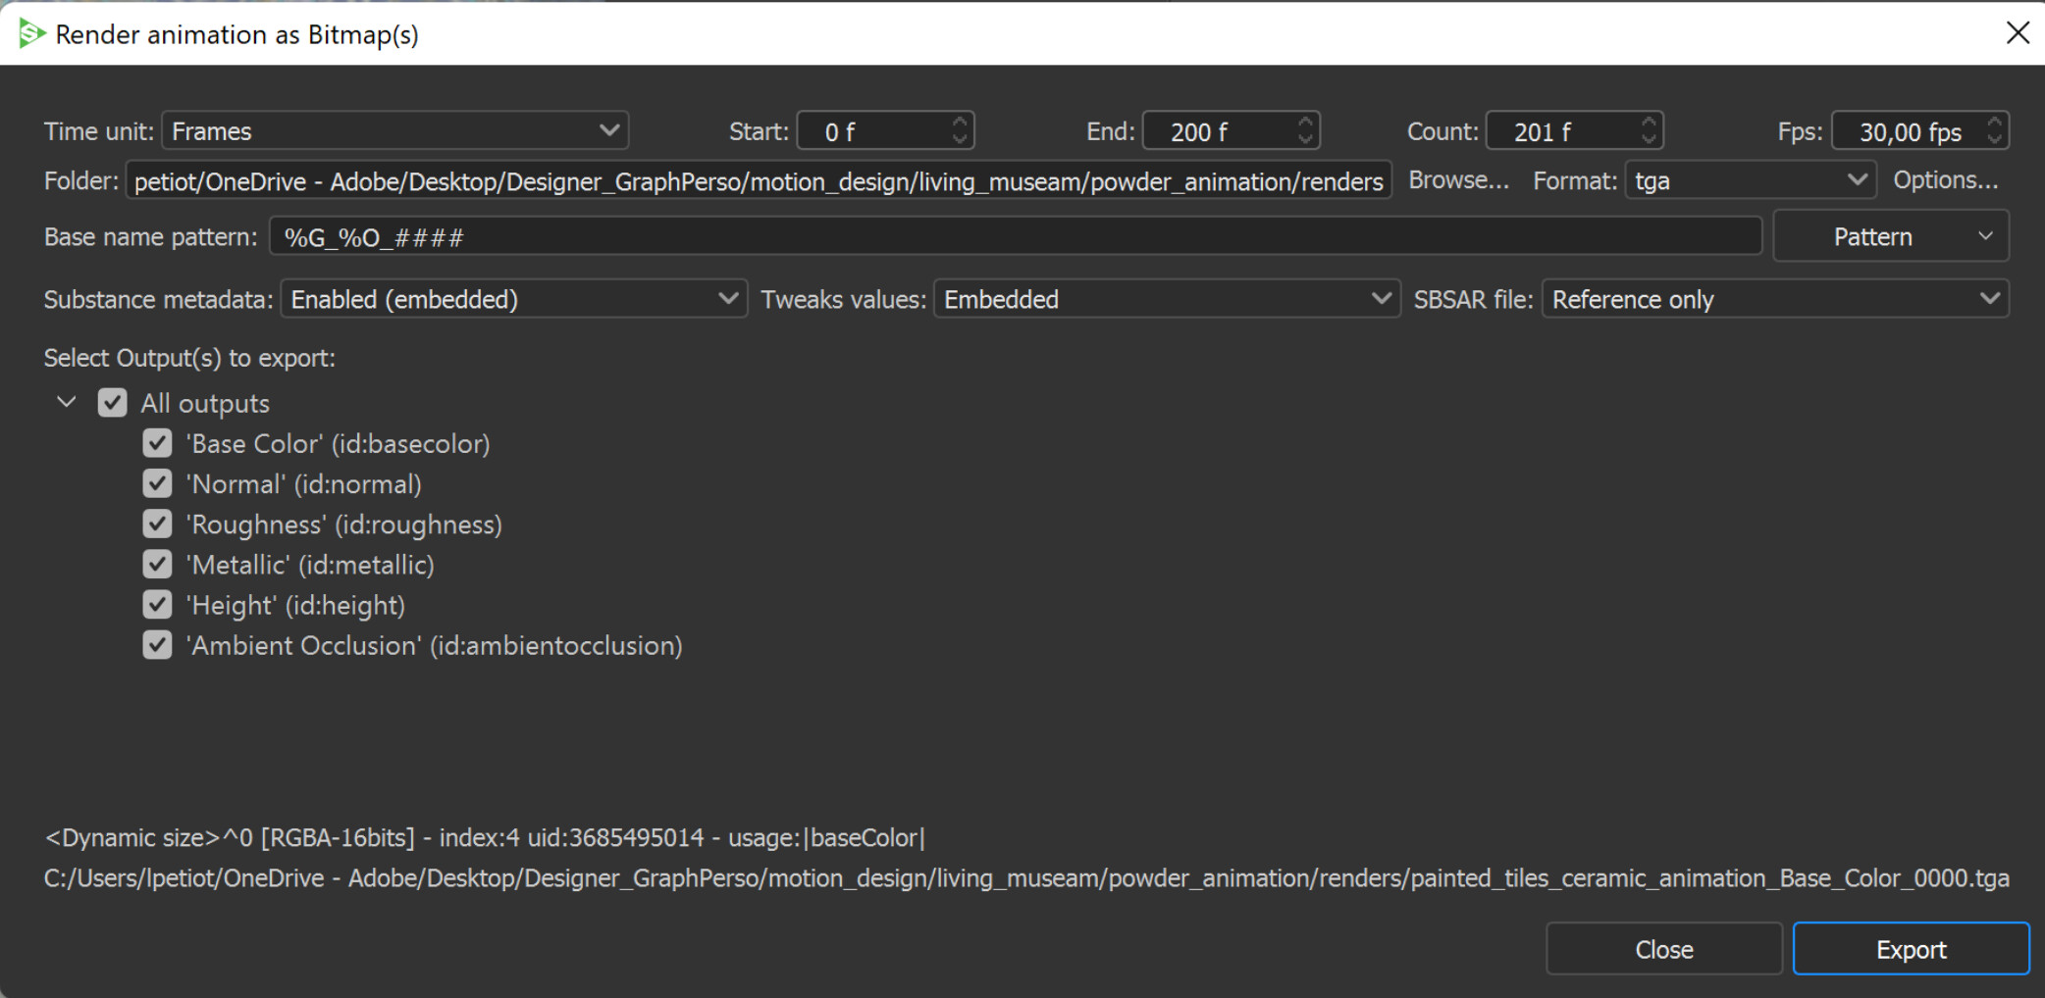The height and width of the screenshot is (998, 2045).
Task: Click the Export button
Action: pos(1912,949)
